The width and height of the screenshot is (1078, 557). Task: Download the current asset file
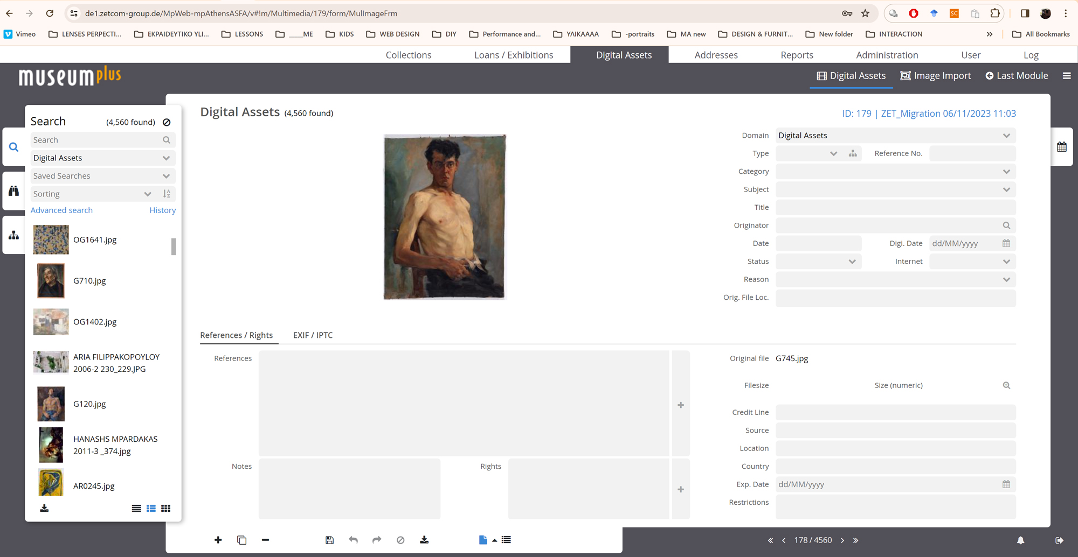[424, 540]
